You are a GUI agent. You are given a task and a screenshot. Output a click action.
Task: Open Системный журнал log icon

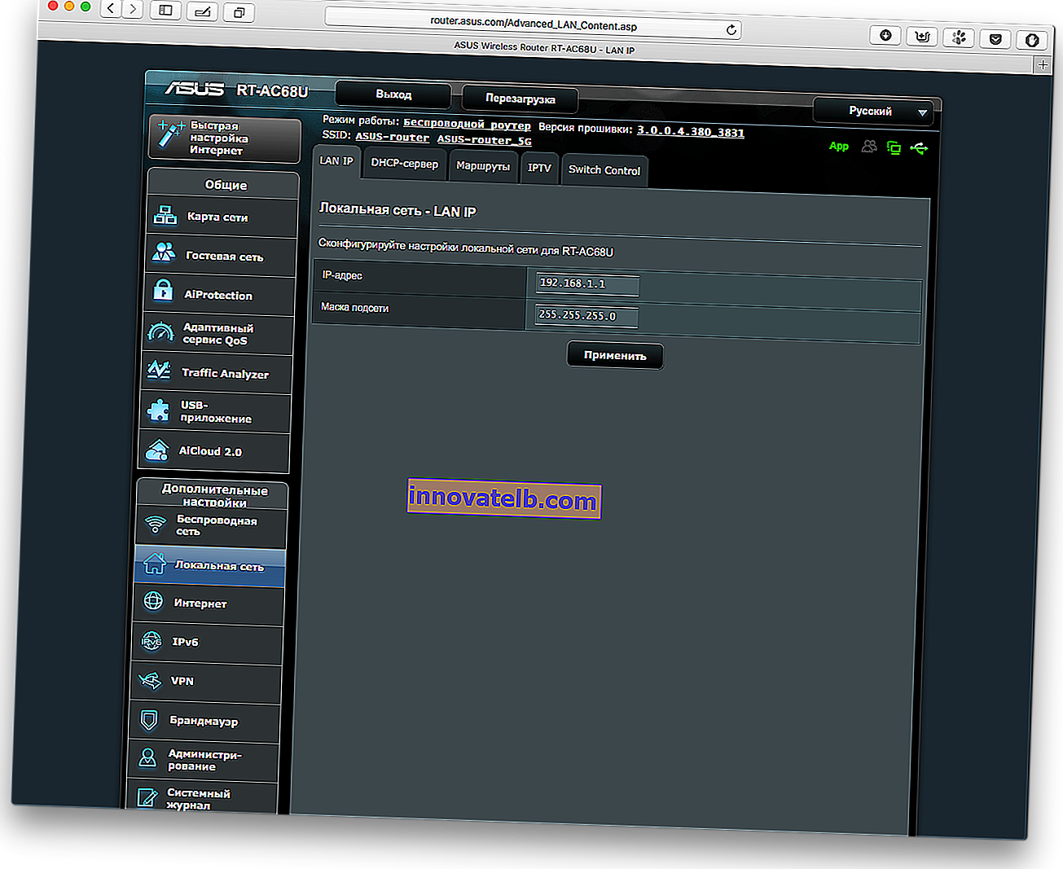pyautogui.click(x=147, y=797)
